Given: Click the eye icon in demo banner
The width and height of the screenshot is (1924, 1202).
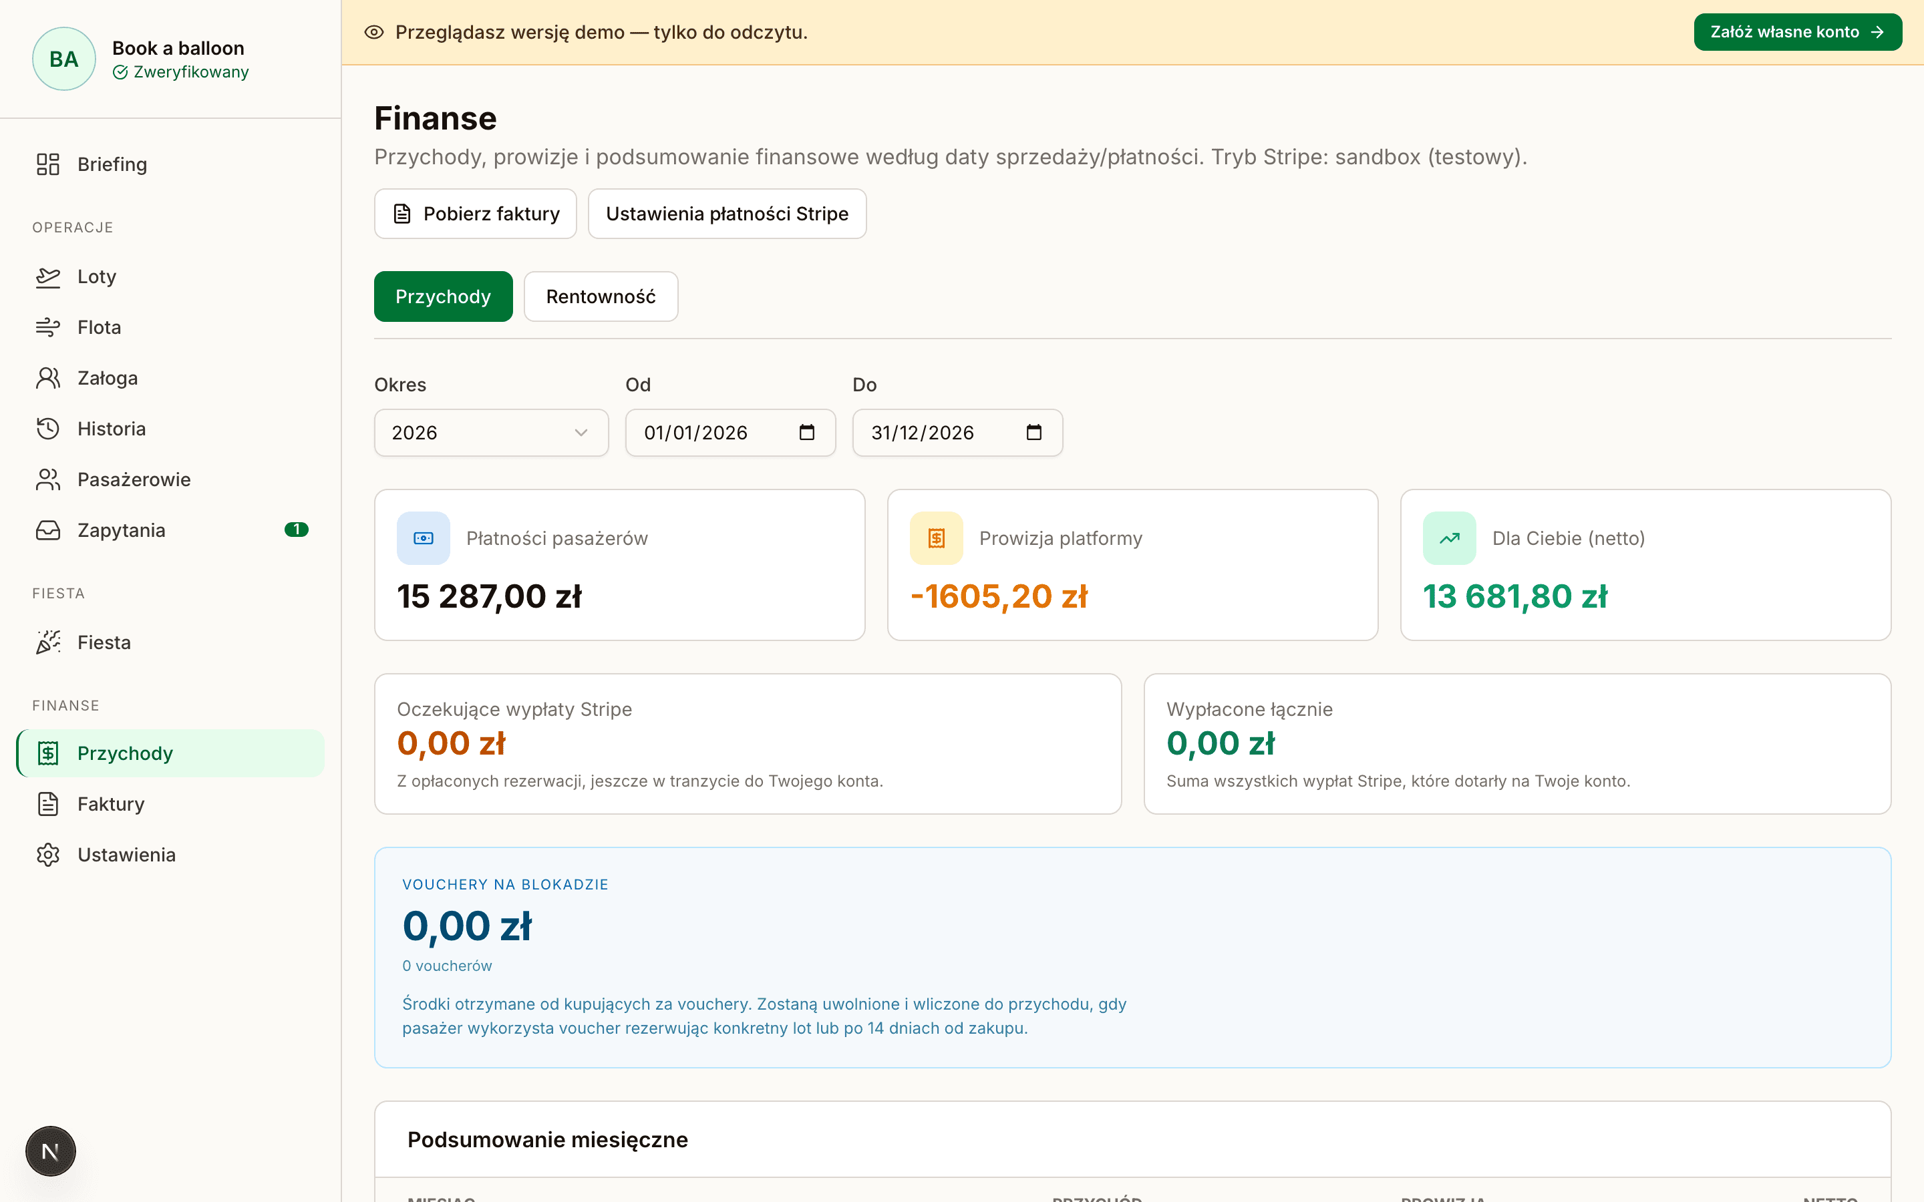Looking at the screenshot, I should [x=373, y=32].
